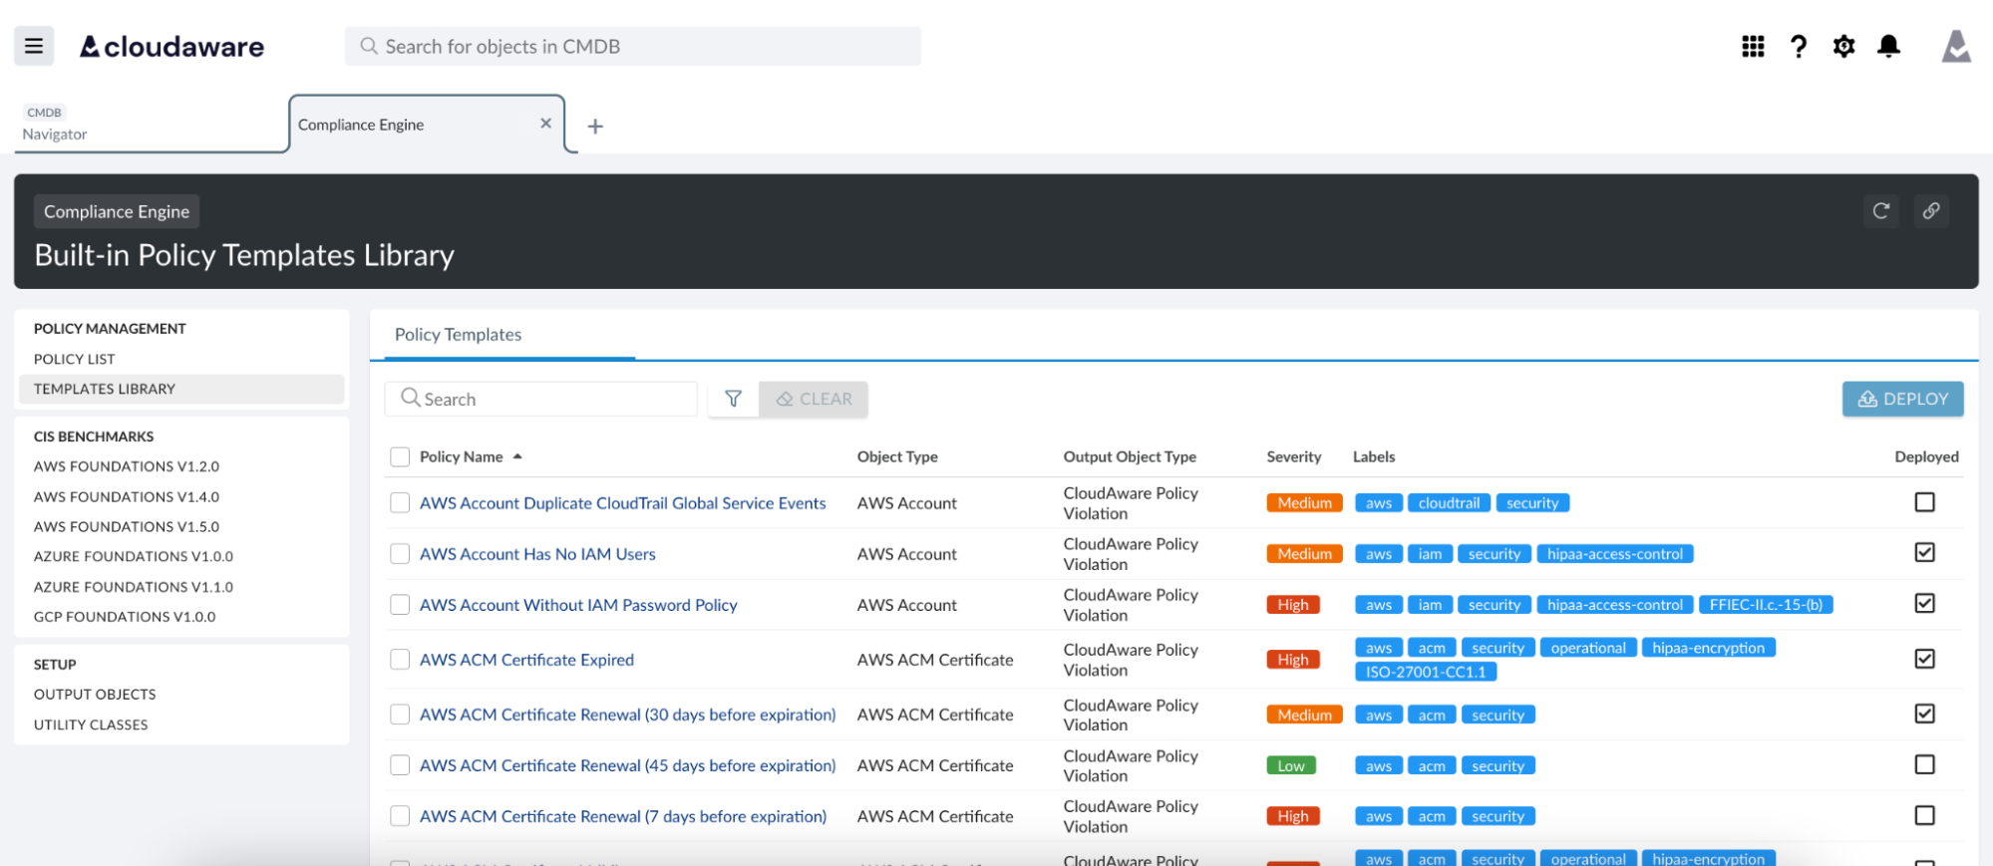
Task: Click the FFIEC-II.c.-15-(b) label tag
Action: point(1766,605)
